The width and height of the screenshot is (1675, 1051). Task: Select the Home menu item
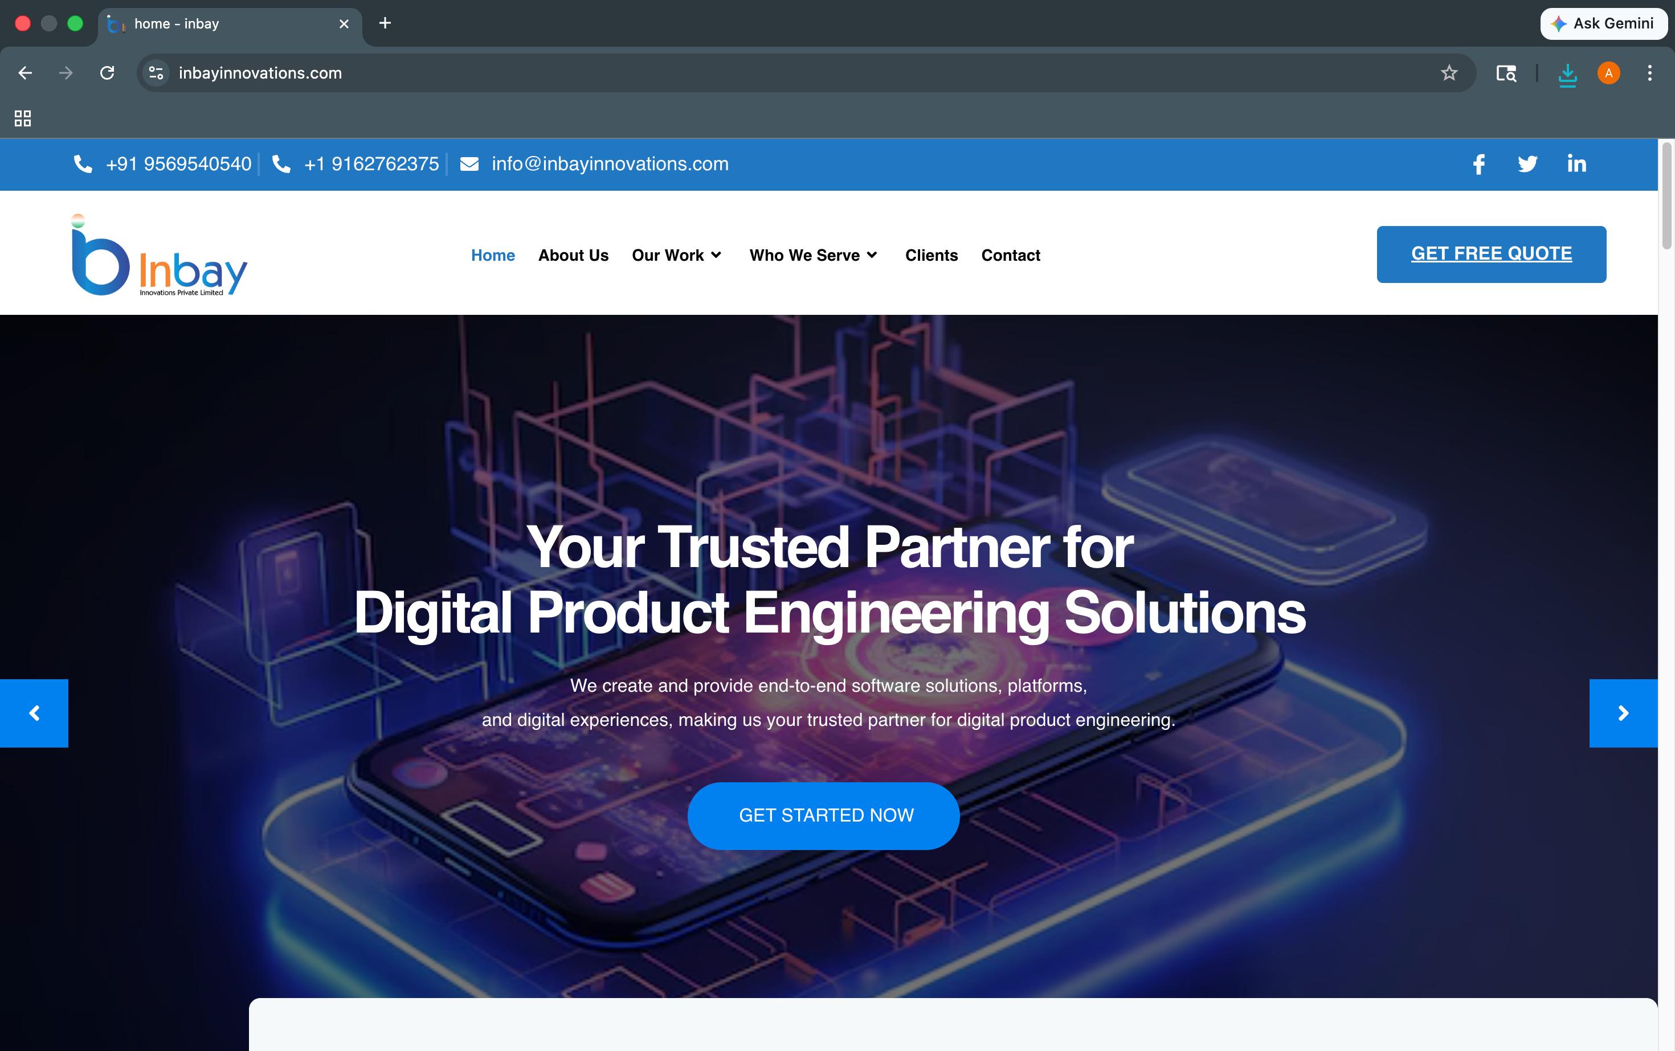point(492,255)
